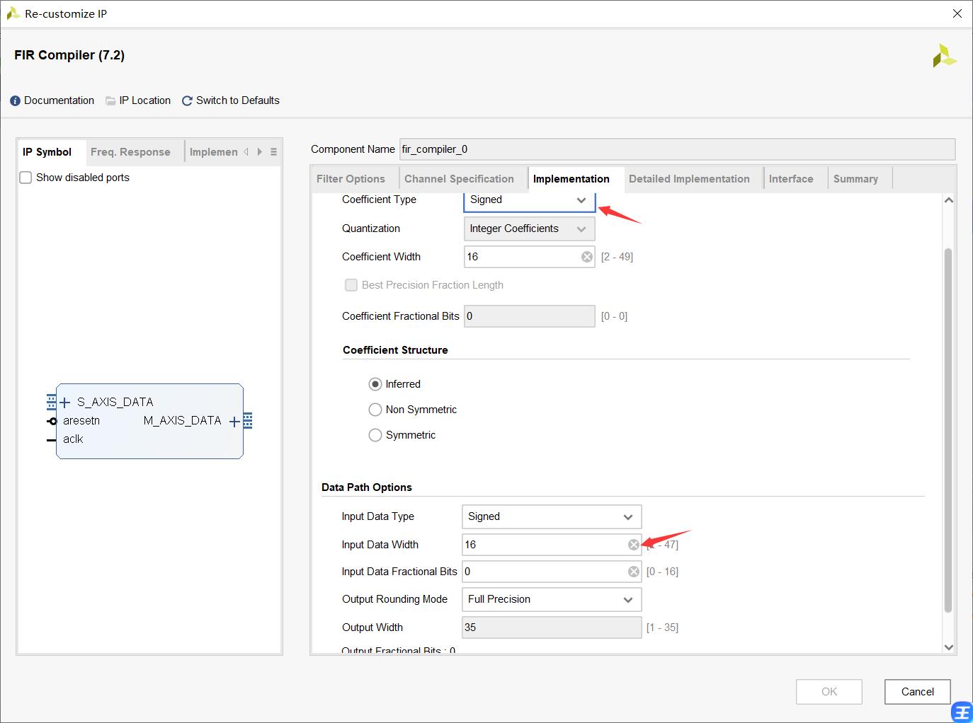Select the Implementation tab

tap(571, 179)
